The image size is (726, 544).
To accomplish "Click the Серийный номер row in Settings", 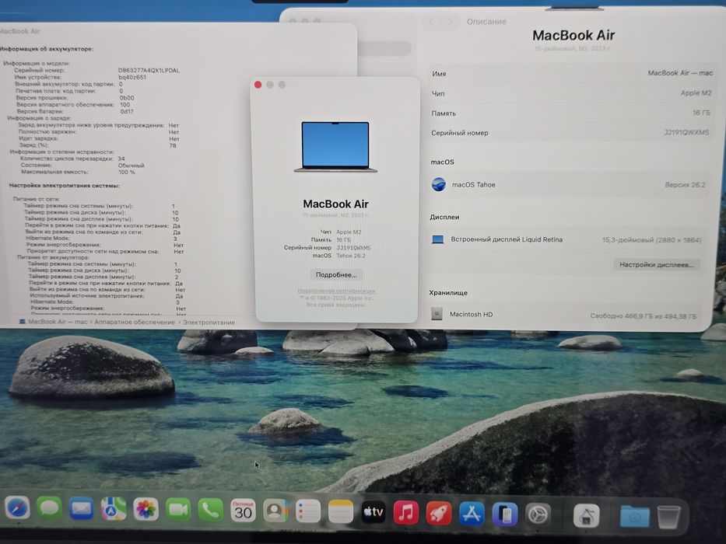I will click(x=570, y=133).
